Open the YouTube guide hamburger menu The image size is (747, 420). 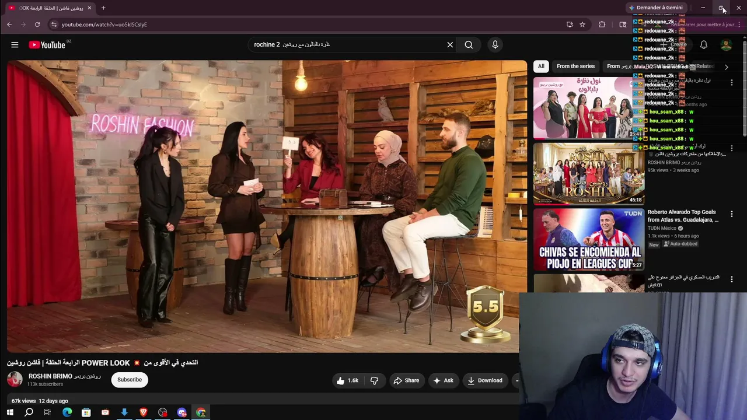click(15, 45)
